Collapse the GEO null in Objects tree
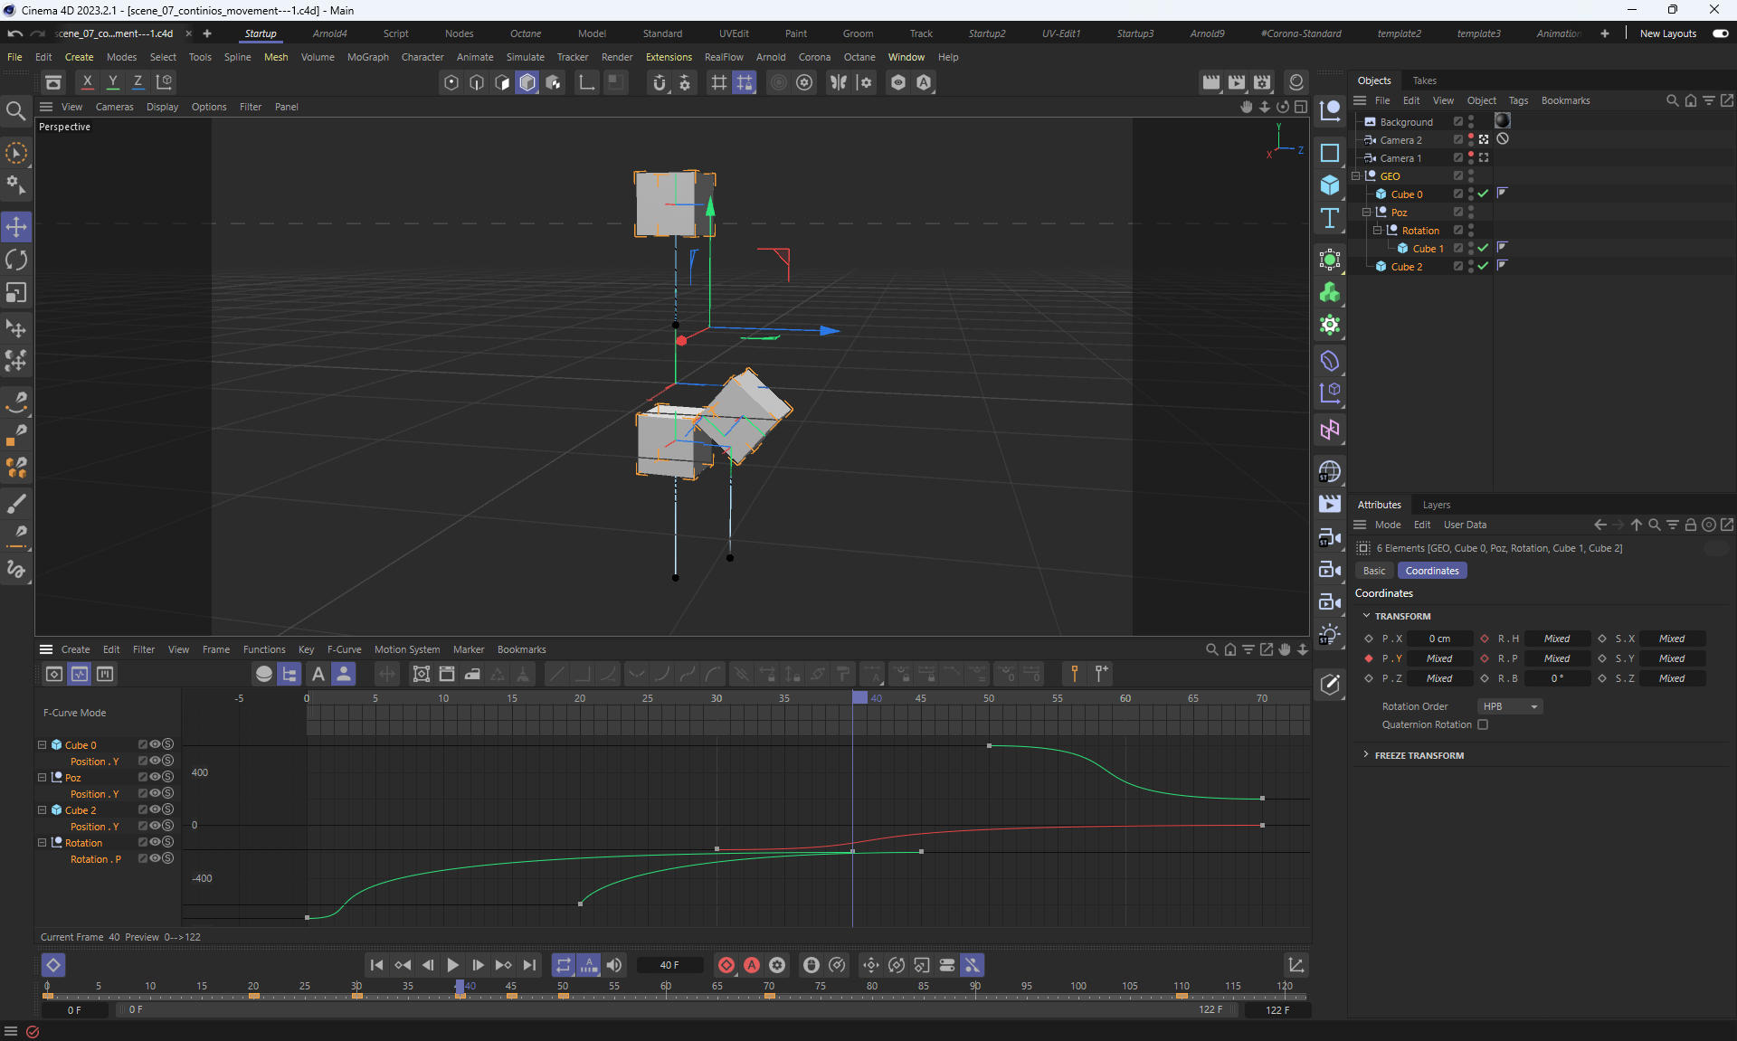This screenshot has height=1041, width=1737. click(1356, 176)
